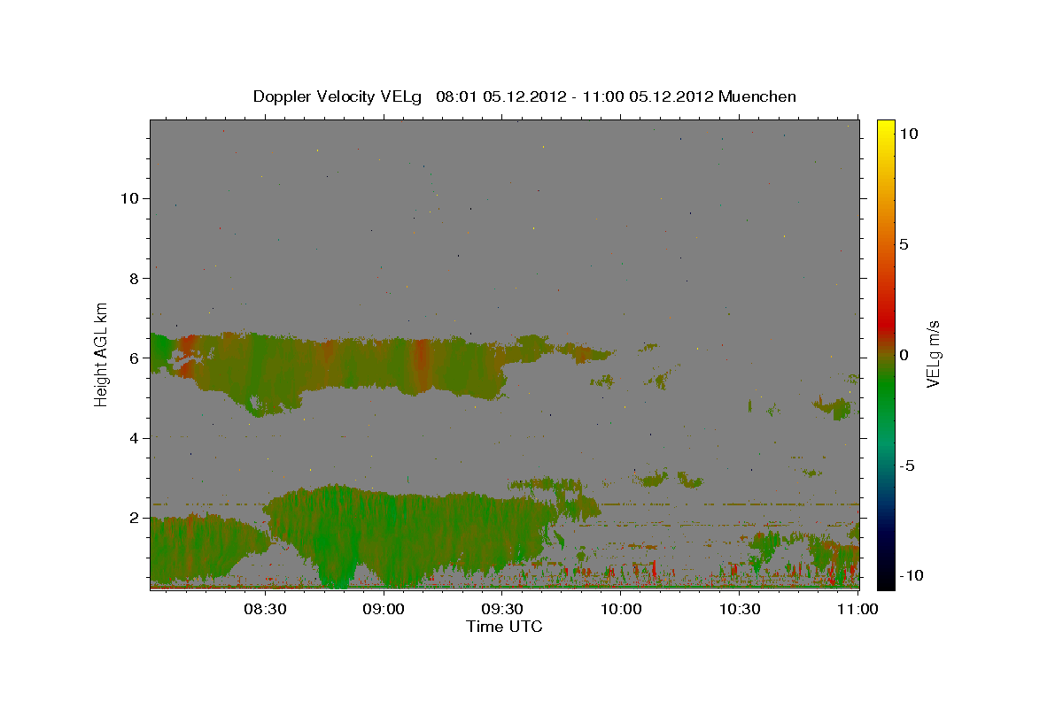Click the reddish streak in the 6 km cloud layer
Screen dimensions: 1063x708
(422, 363)
